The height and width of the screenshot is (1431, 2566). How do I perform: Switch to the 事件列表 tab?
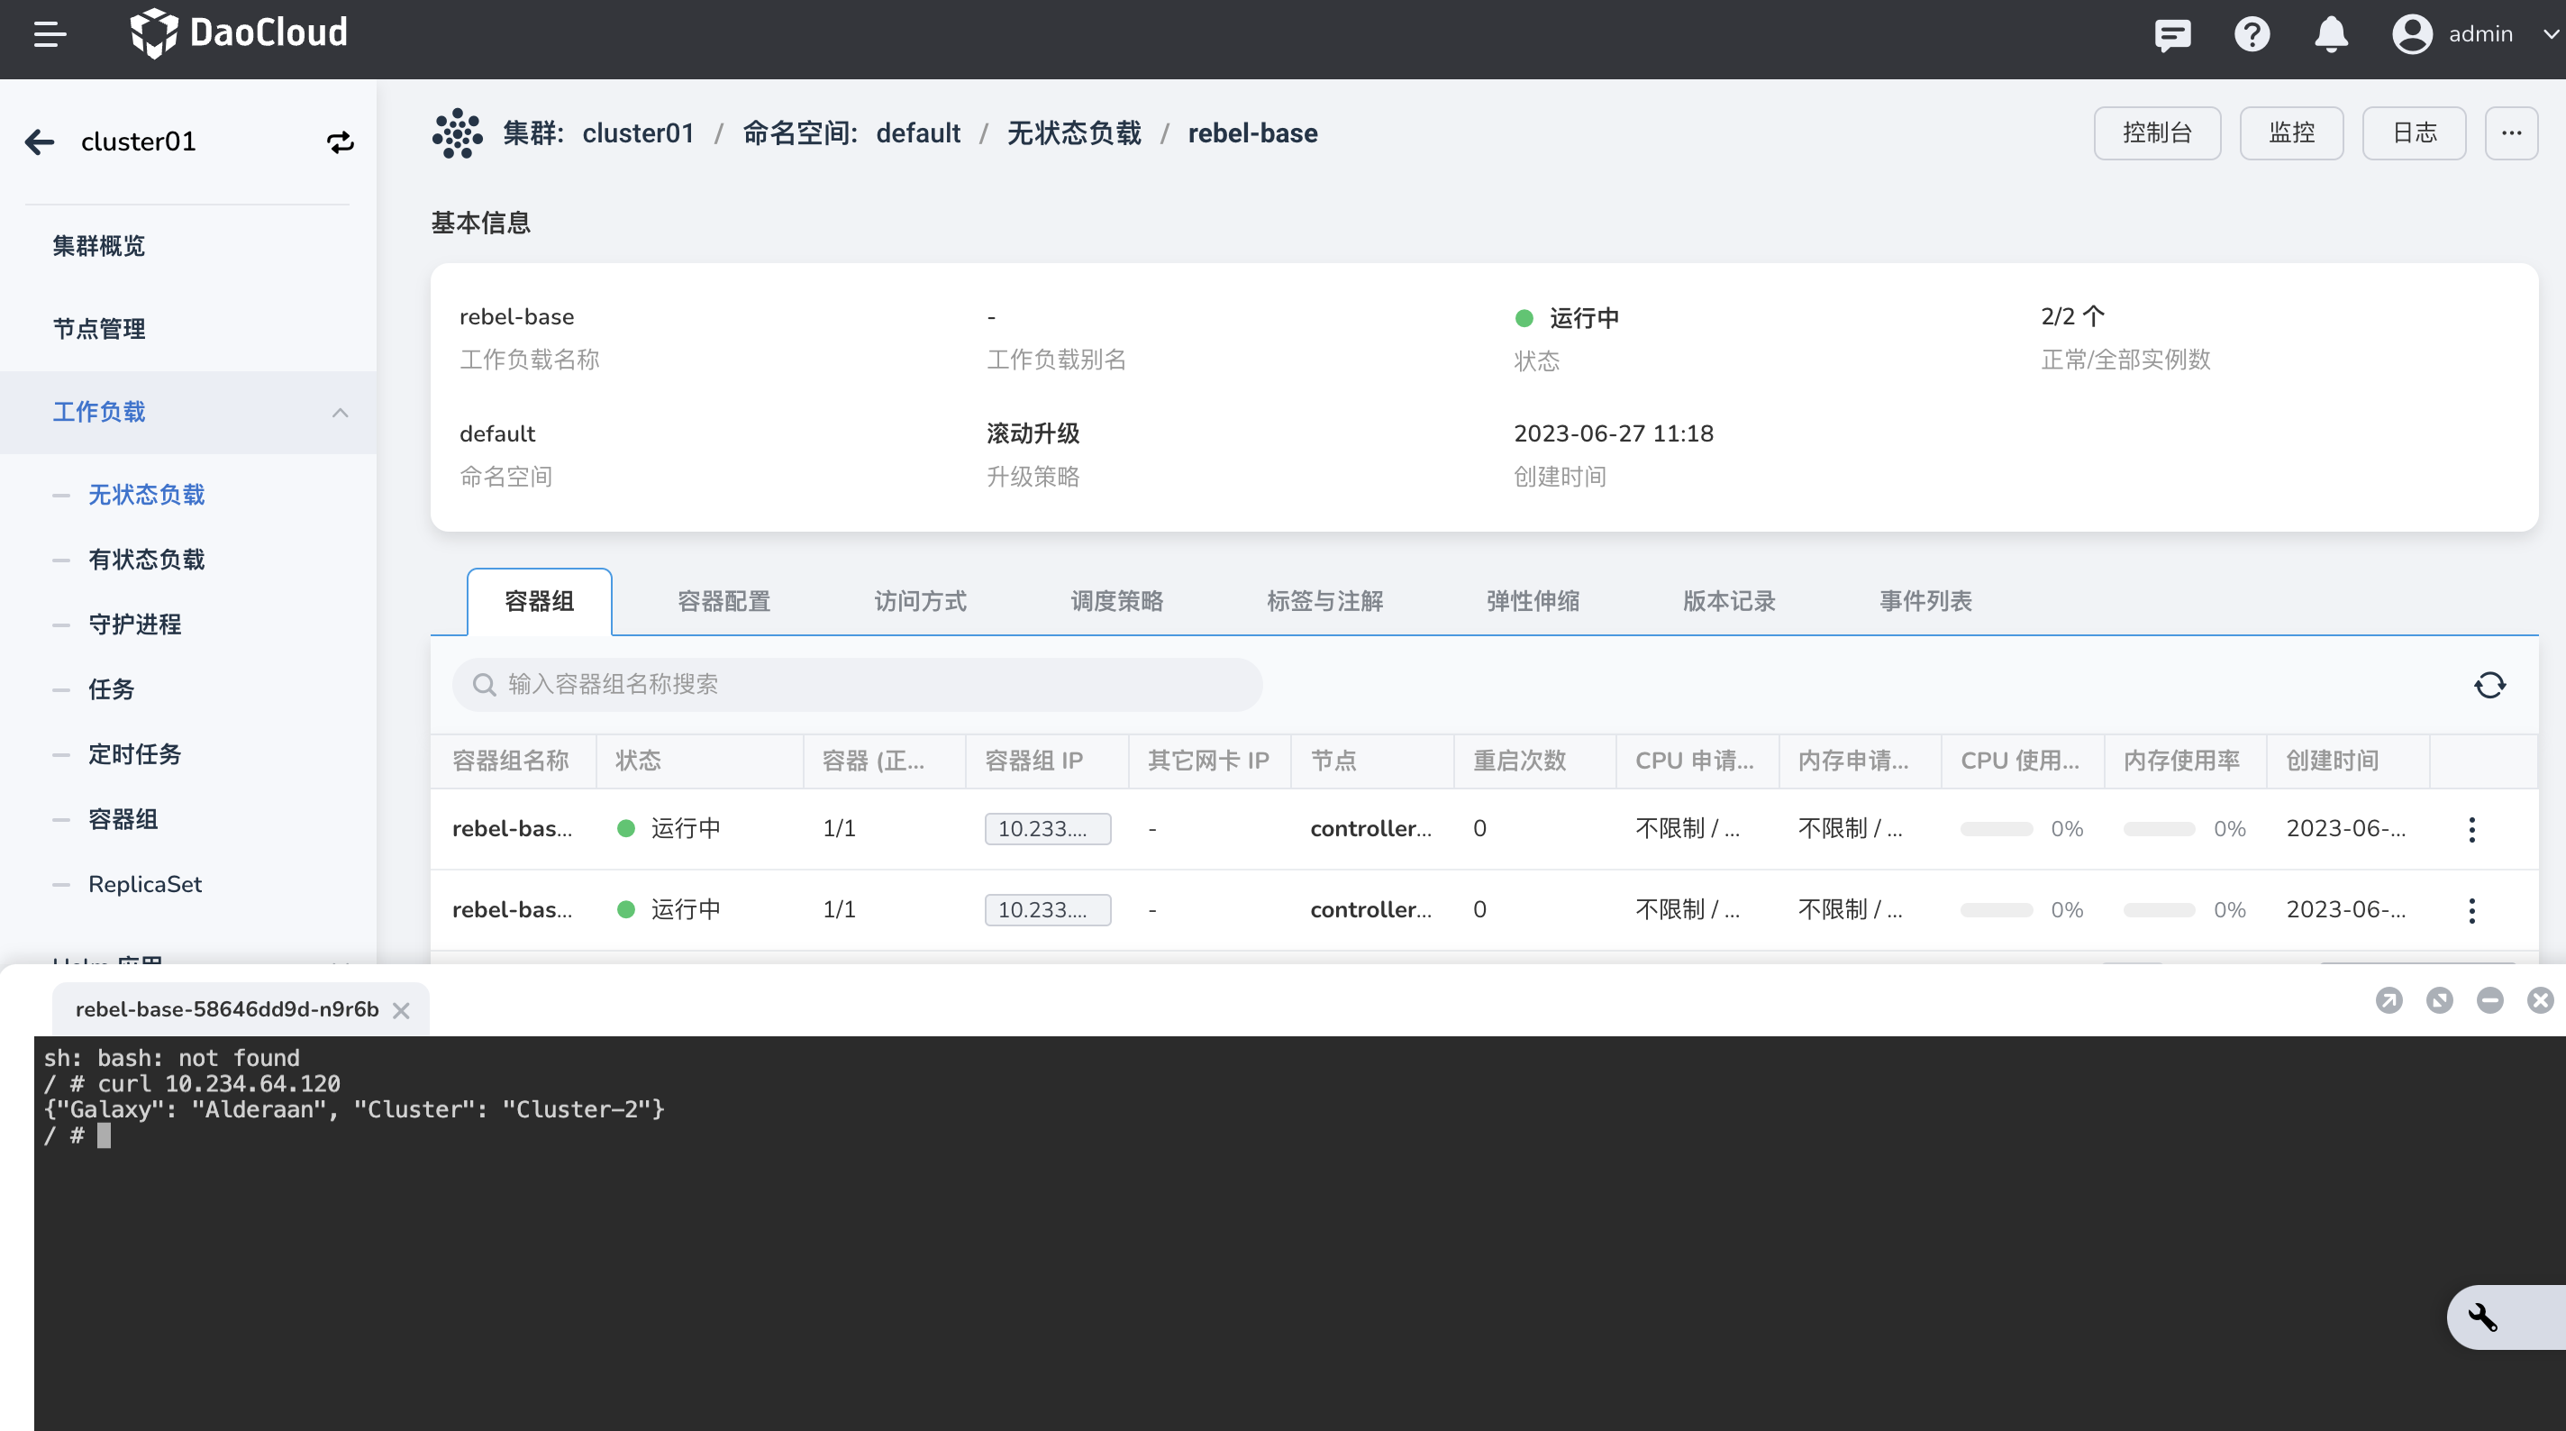[1924, 601]
